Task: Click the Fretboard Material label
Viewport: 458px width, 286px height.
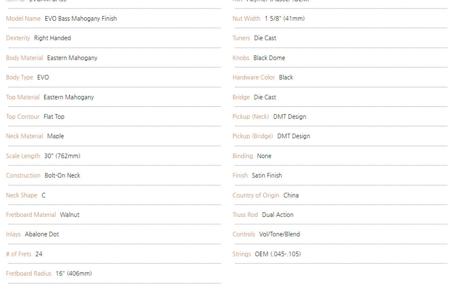Action: point(31,215)
